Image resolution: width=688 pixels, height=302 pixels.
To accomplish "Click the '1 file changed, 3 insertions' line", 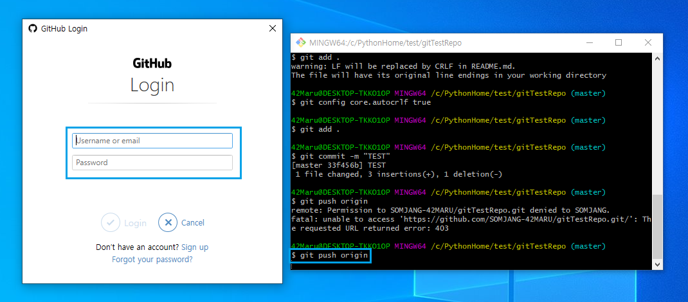I will click(x=399, y=174).
